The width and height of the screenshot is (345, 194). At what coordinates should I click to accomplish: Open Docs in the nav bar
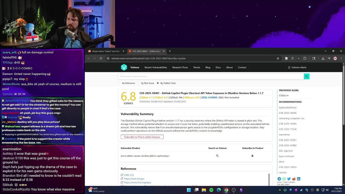click(218, 67)
